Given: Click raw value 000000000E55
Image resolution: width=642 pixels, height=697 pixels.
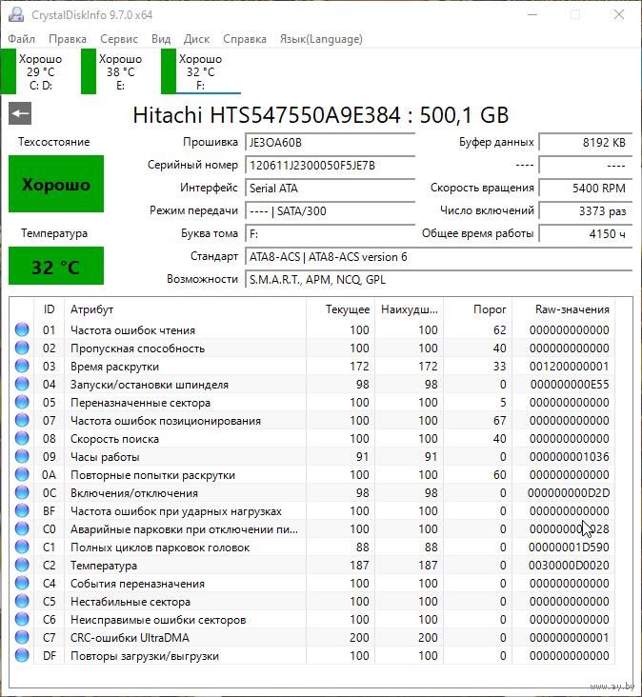Looking at the screenshot, I should tap(569, 385).
